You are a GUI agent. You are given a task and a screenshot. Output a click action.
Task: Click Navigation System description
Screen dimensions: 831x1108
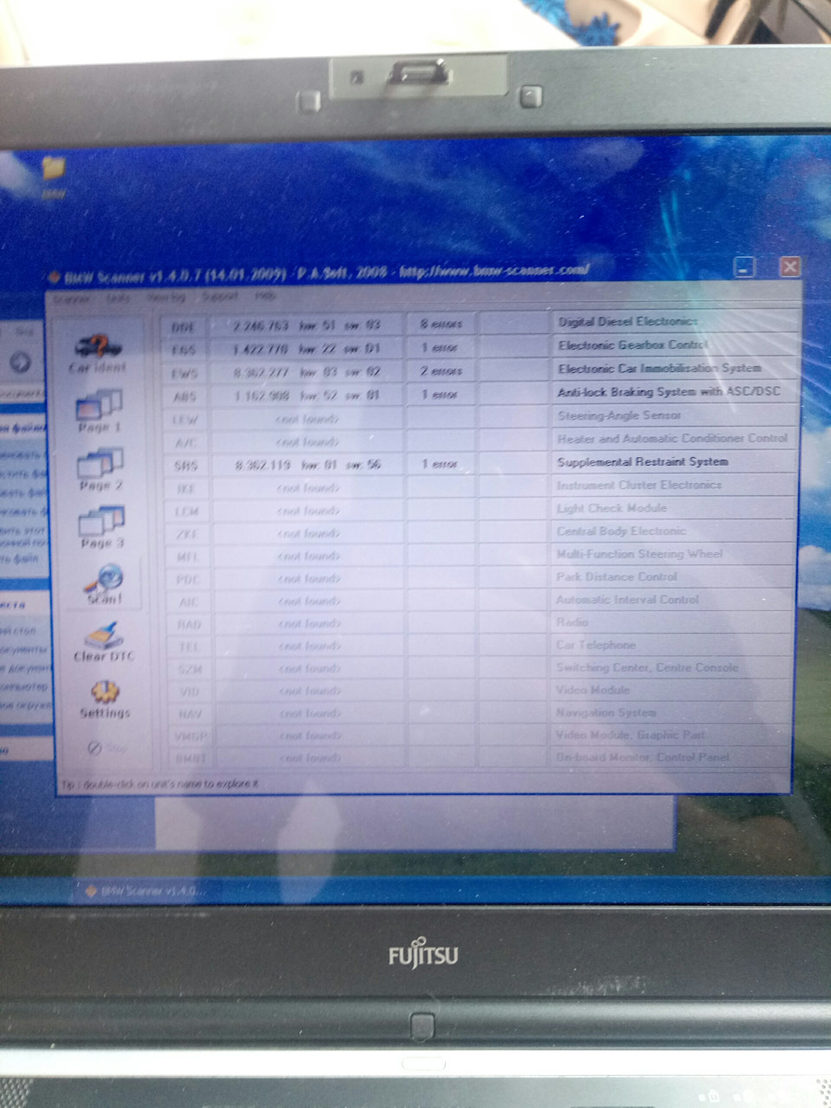606,712
